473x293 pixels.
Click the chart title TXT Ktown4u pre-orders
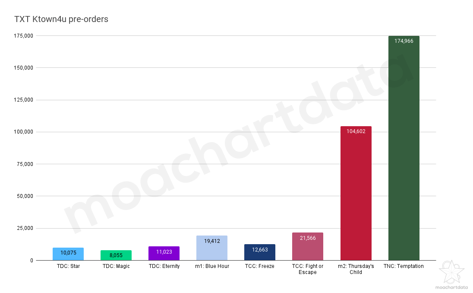tap(61, 19)
